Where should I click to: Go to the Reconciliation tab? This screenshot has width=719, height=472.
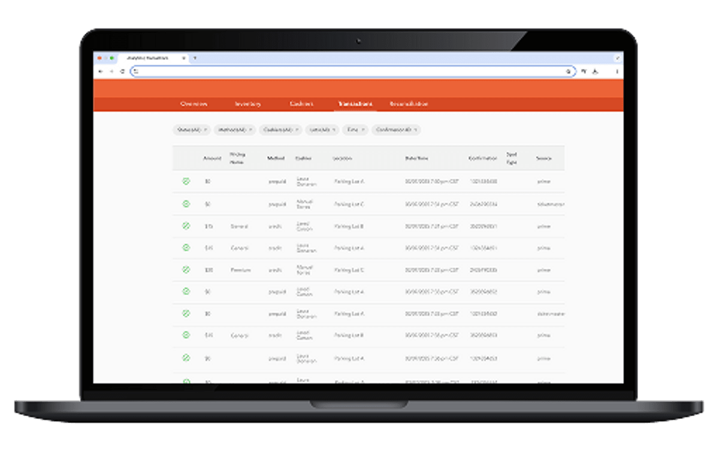point(409,104)
